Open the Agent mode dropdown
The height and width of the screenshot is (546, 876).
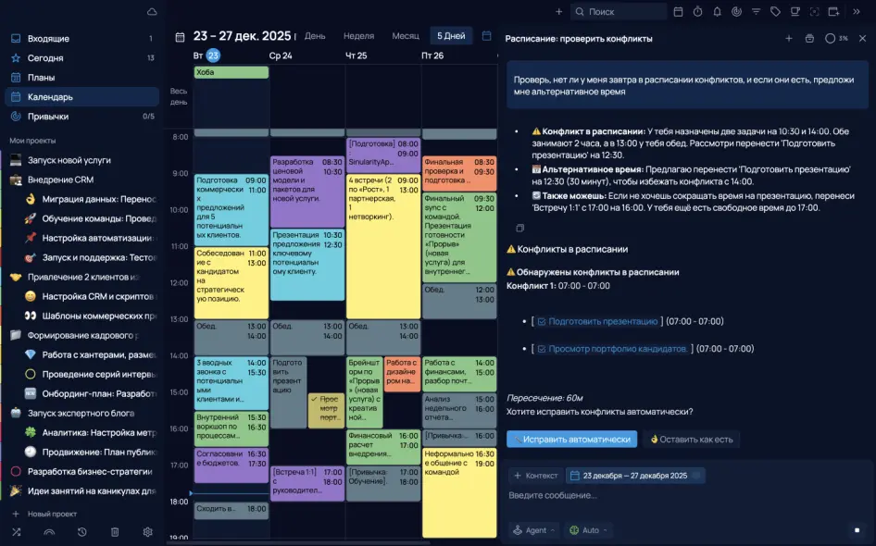534,530
